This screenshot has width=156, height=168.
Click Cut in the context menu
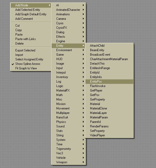pos(31,26)
